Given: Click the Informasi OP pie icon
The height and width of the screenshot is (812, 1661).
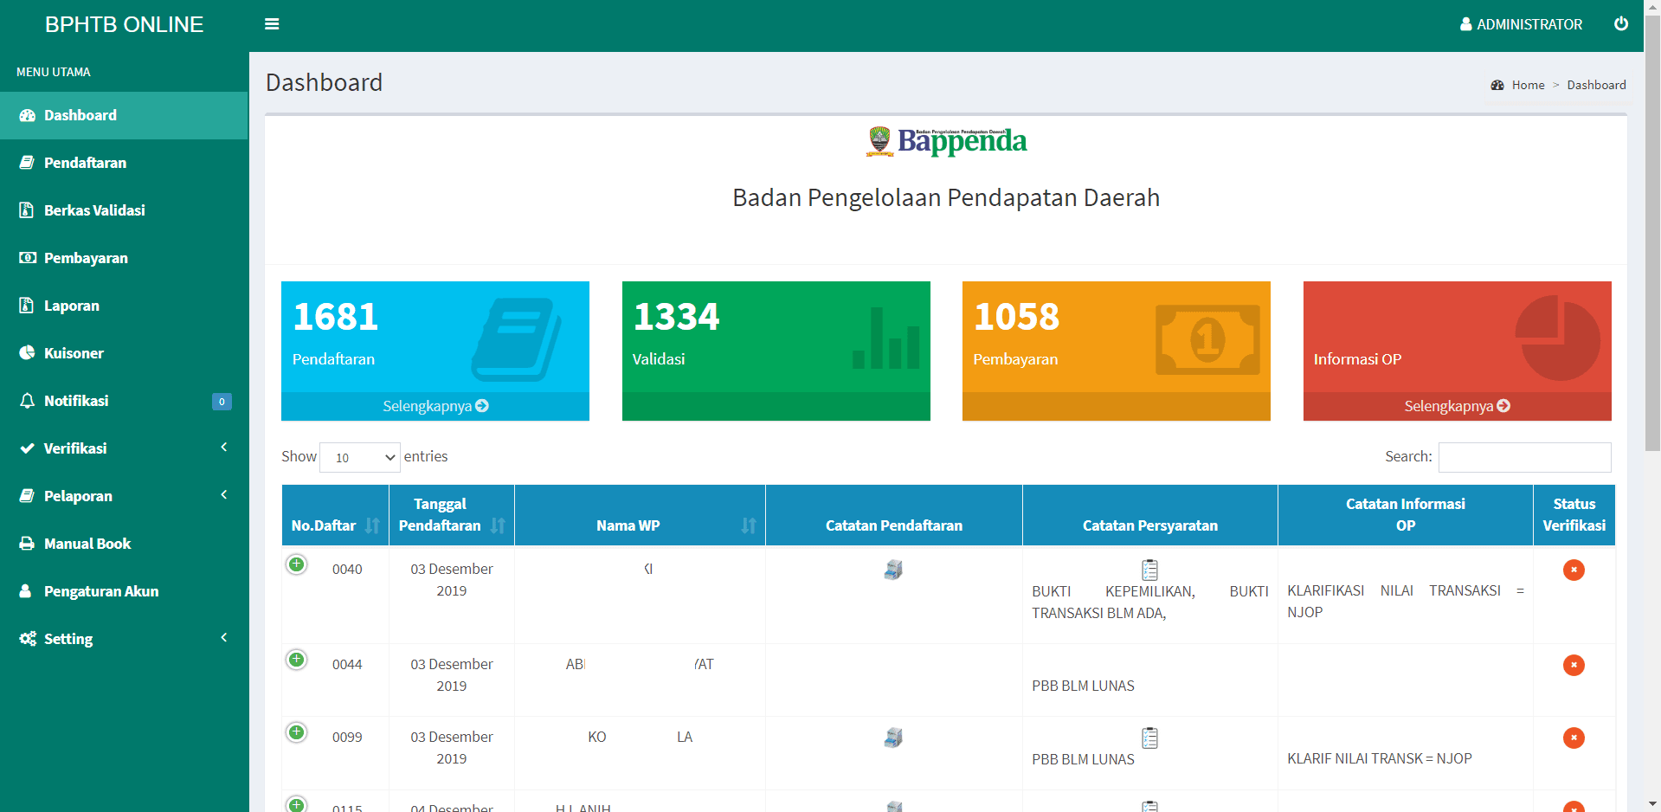Looking at the screenshot, I should click(1558, 338).
